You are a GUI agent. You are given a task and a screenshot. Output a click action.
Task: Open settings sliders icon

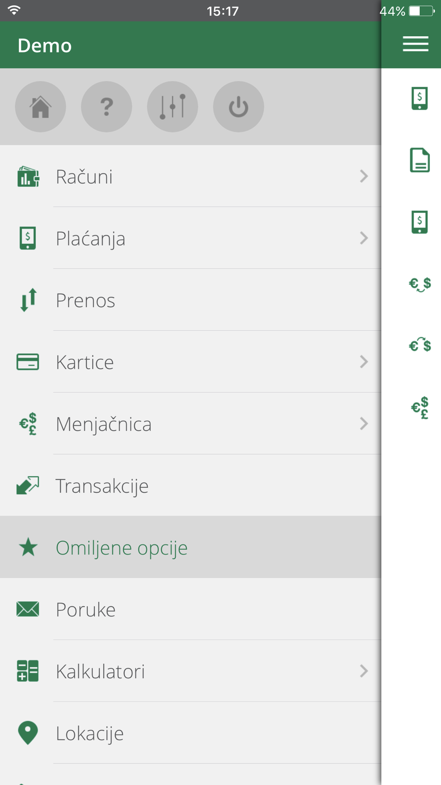(x=172, y=106)
